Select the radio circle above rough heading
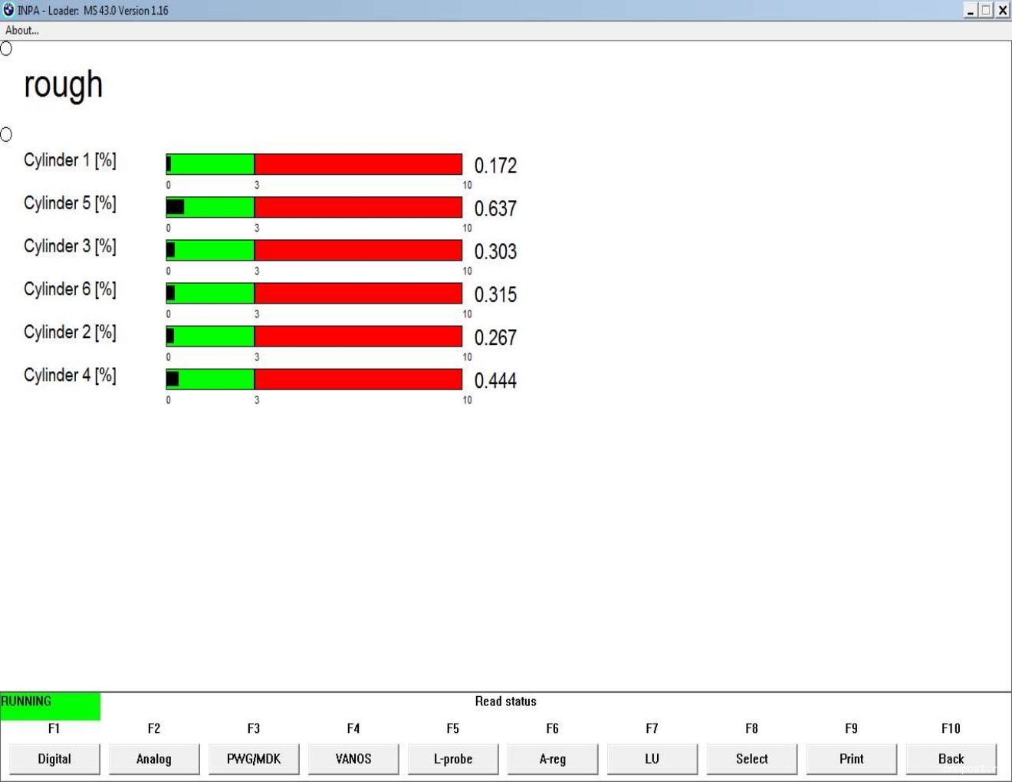This screenshot has width=1012, height=782. [6, 49]
